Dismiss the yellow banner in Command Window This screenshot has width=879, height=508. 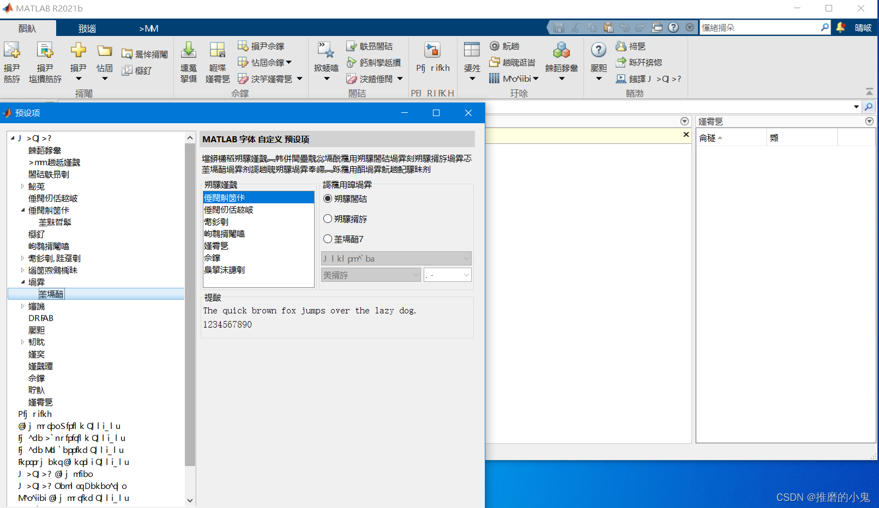point(686,135)
